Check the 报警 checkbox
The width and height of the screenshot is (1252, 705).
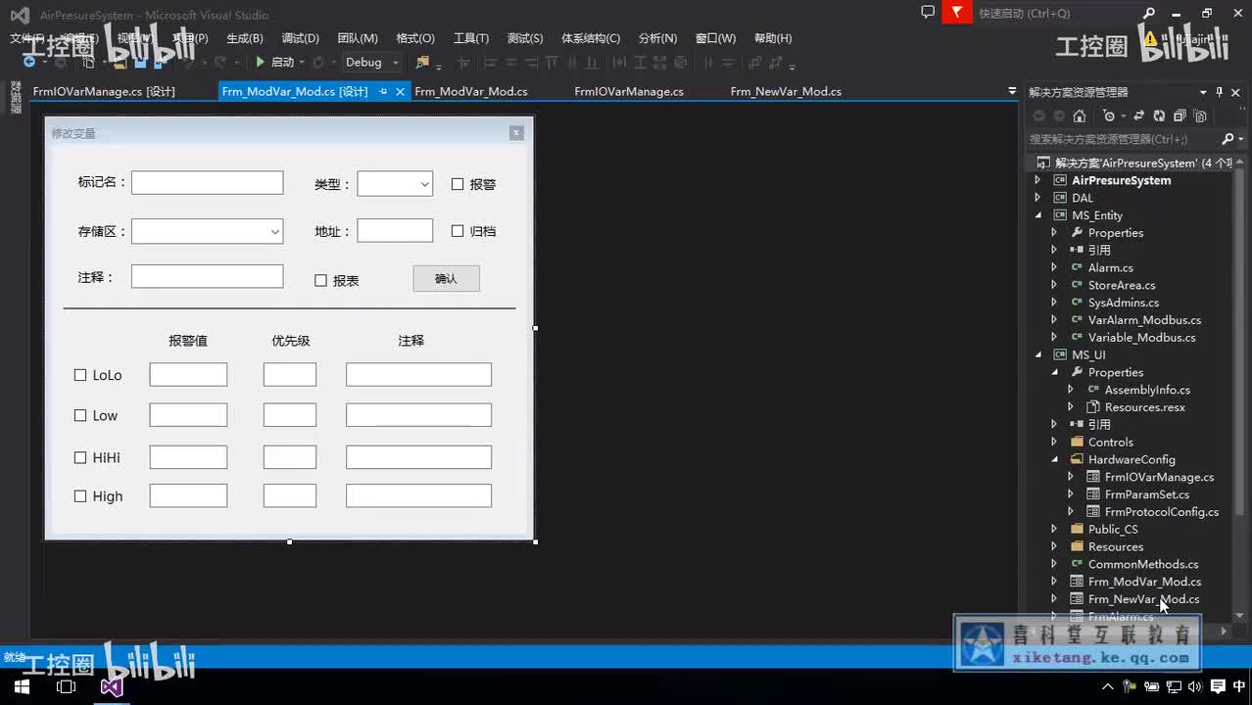[457, 183]
